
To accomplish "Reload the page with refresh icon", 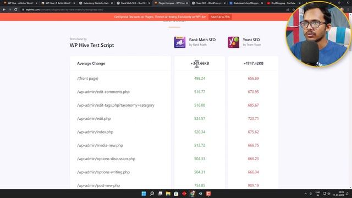I will [16, 10].
